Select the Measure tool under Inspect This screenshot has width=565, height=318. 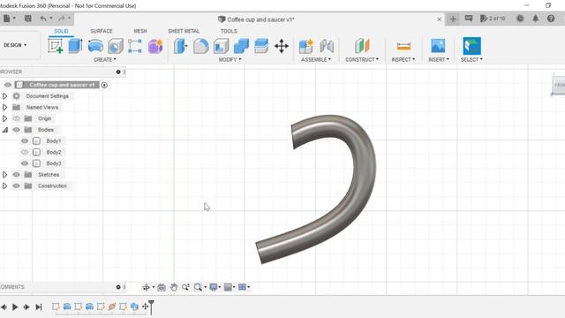[403, 46]
